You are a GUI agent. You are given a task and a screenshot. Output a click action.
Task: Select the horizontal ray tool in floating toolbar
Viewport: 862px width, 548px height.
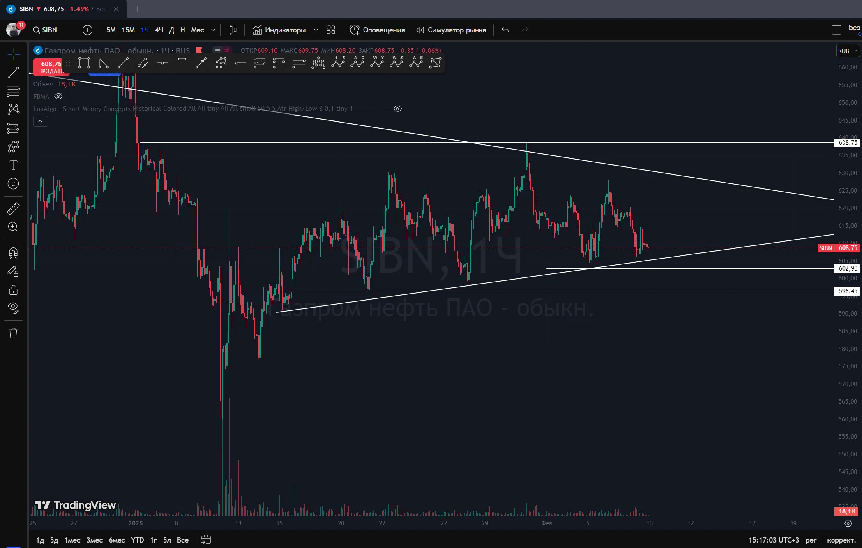pos(240,63)
